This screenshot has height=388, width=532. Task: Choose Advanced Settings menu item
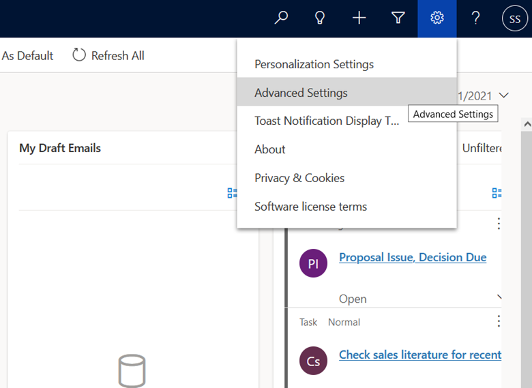click(x=301, y=93)
